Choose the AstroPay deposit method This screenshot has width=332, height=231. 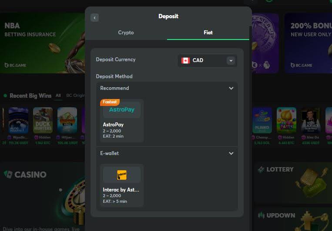[122, 121]
